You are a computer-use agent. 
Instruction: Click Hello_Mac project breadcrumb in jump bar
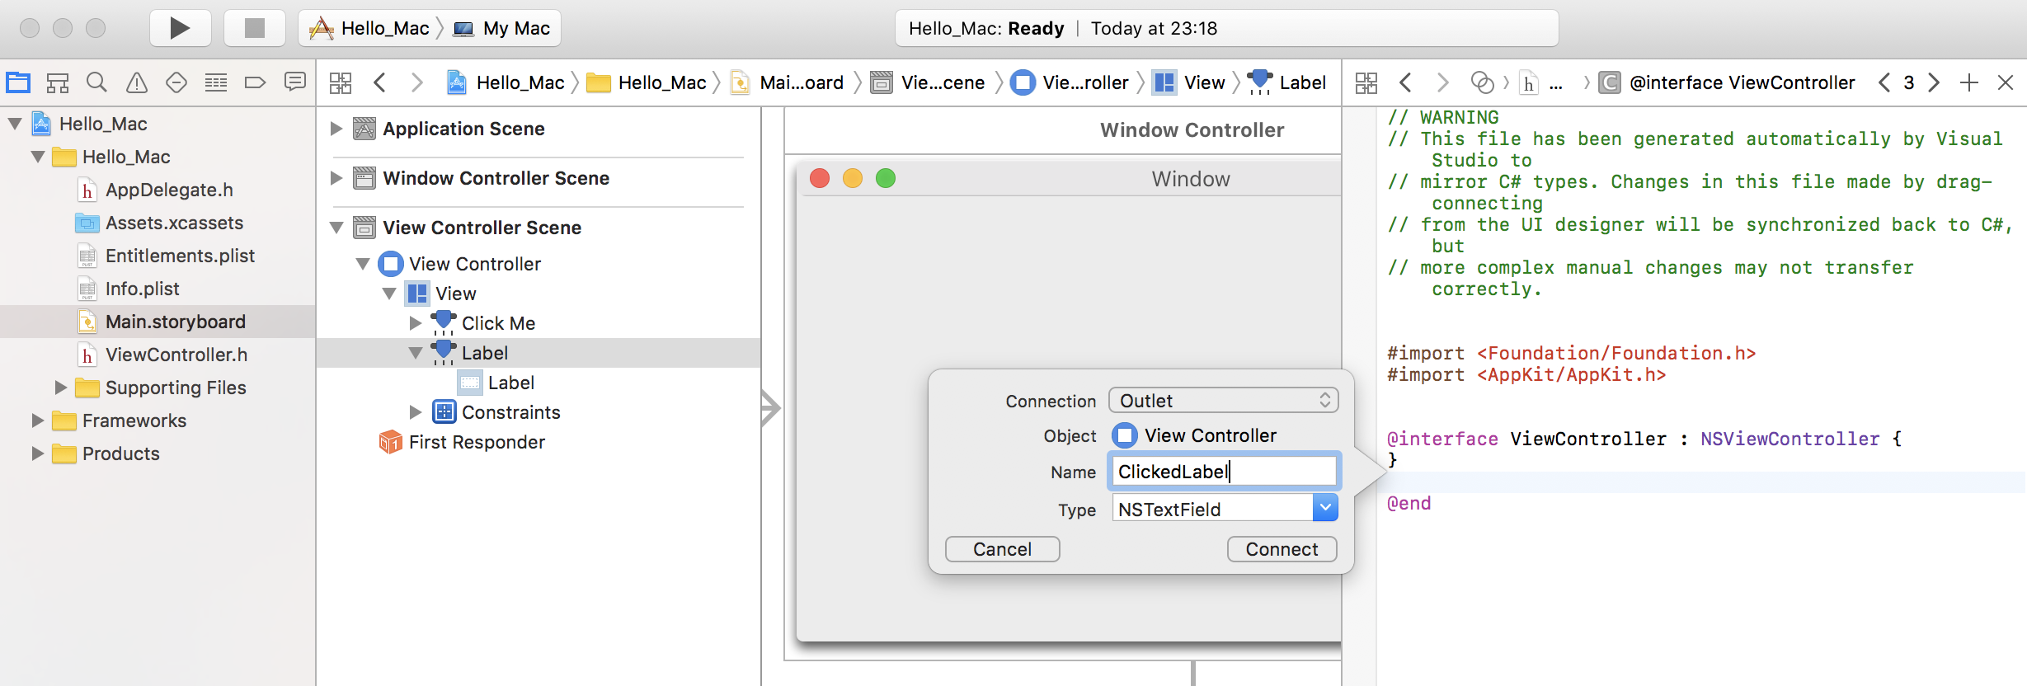click(x=506, y=82)
